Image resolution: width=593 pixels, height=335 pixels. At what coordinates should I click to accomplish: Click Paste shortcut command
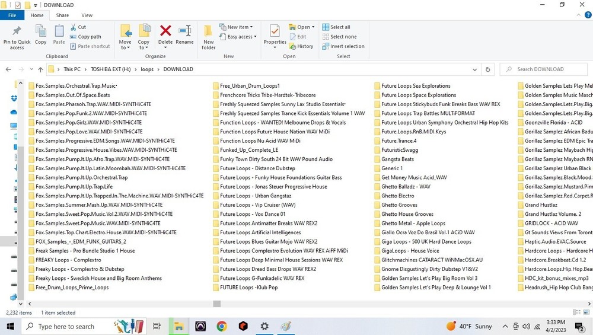pos(90,46)
